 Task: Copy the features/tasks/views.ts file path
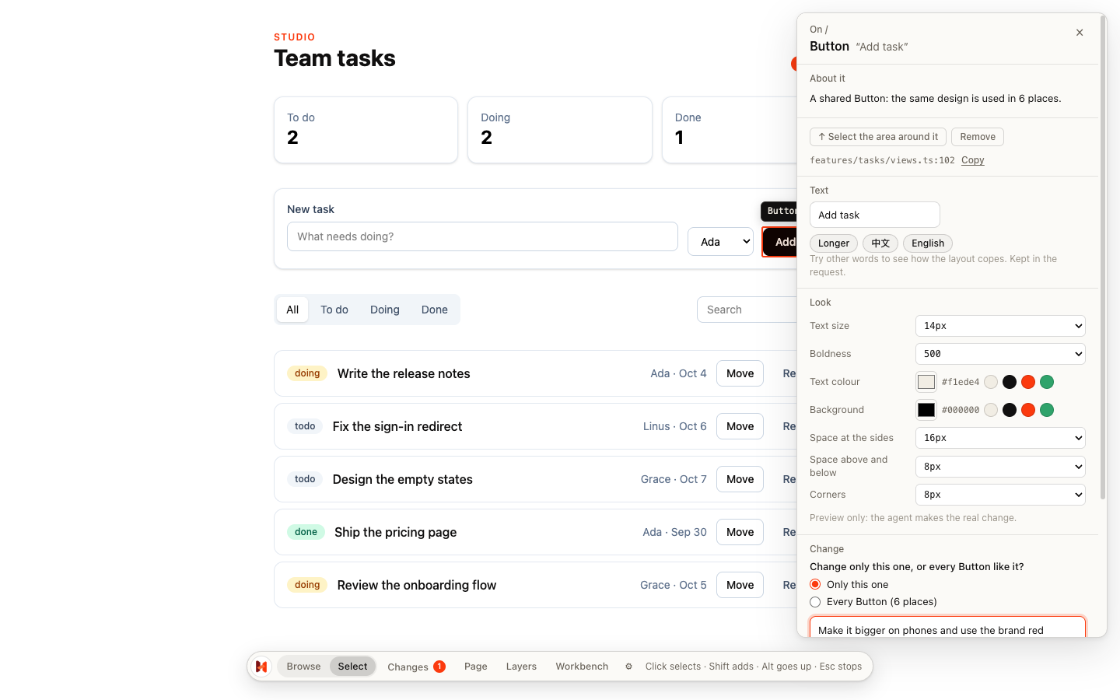pos(973,160)
